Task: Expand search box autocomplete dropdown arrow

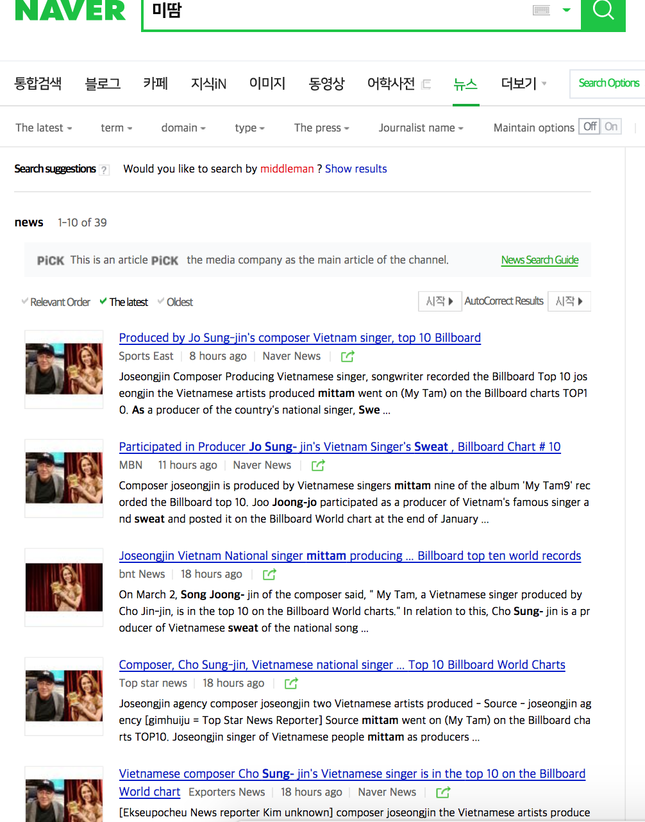Action: coord(566,10)
